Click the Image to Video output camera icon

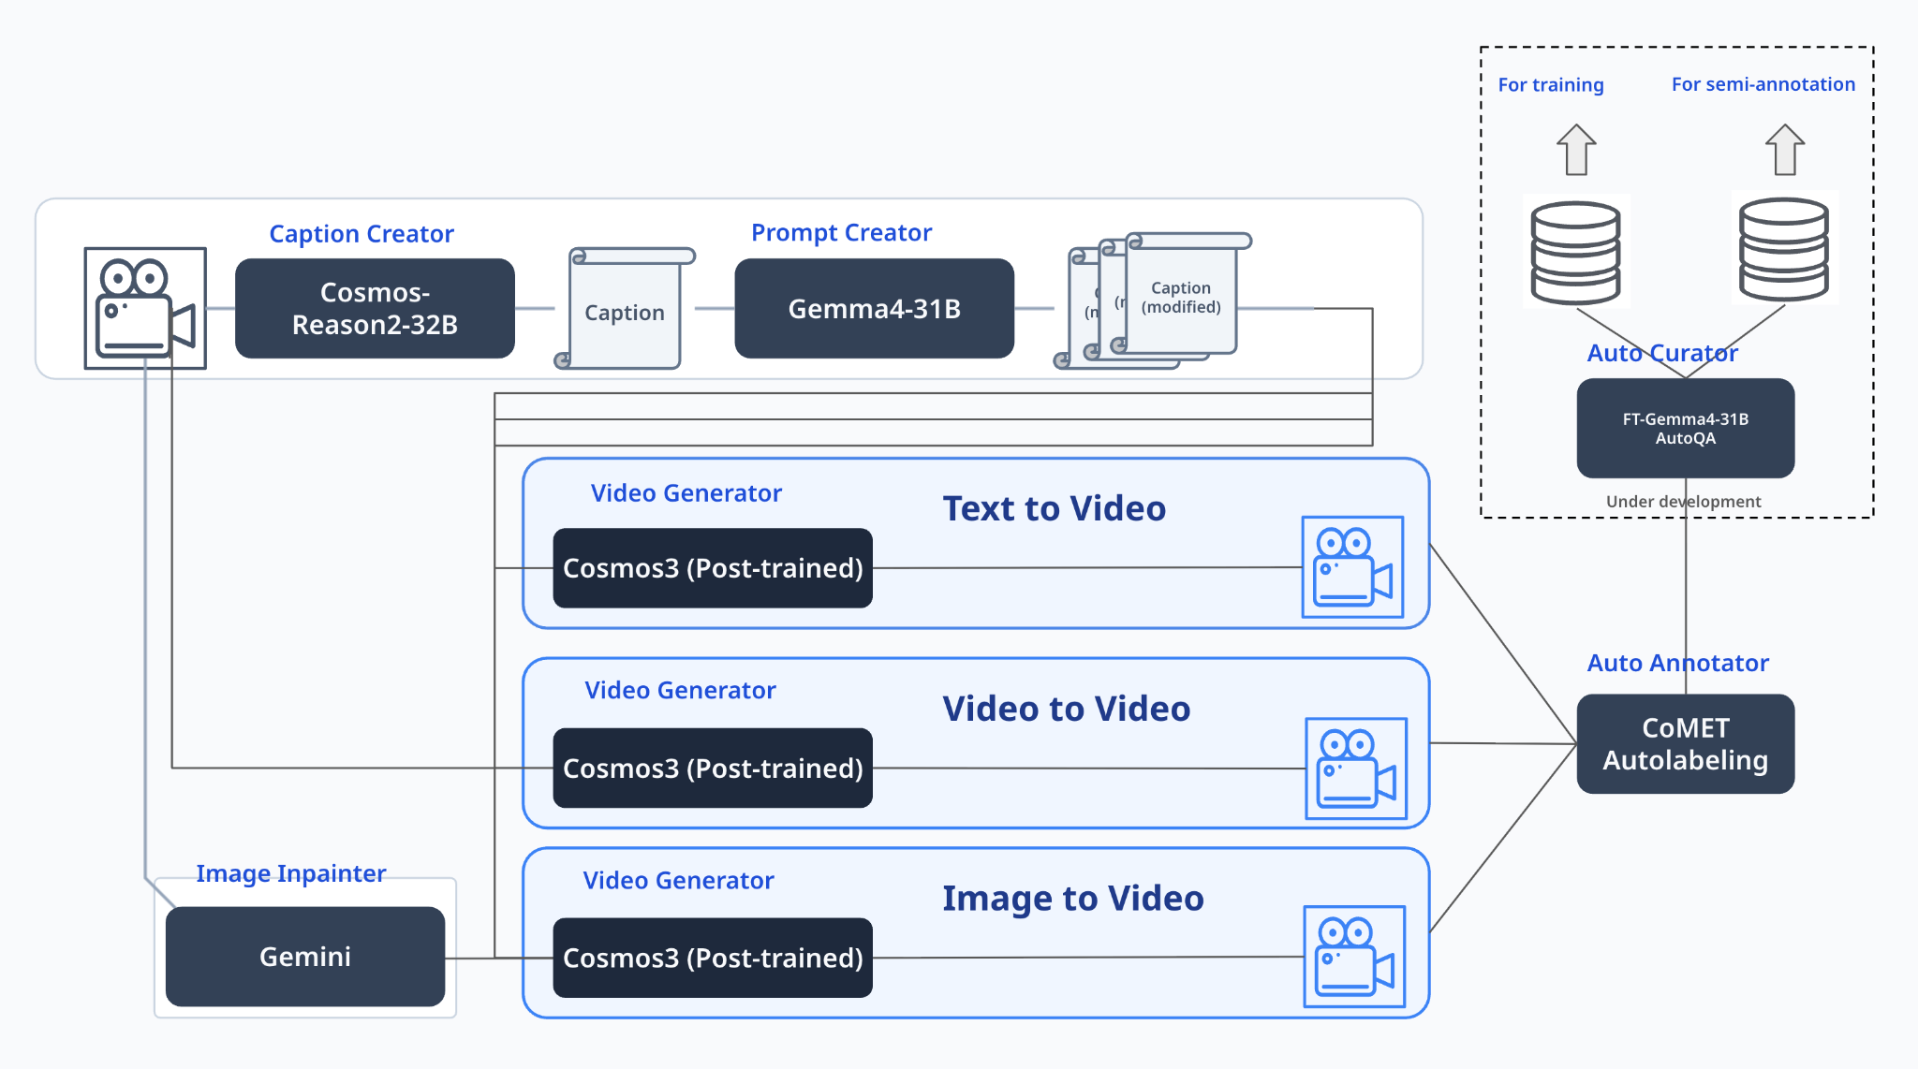[1354, 957]
